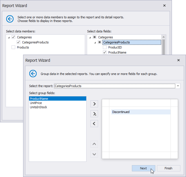The width and height of the screenshot is (186, 177).
Task: Click the Next button
Action: pyautogui.click(x=143, y=168)
